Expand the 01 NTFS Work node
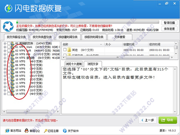180x135 pixels. coord(5,47)
